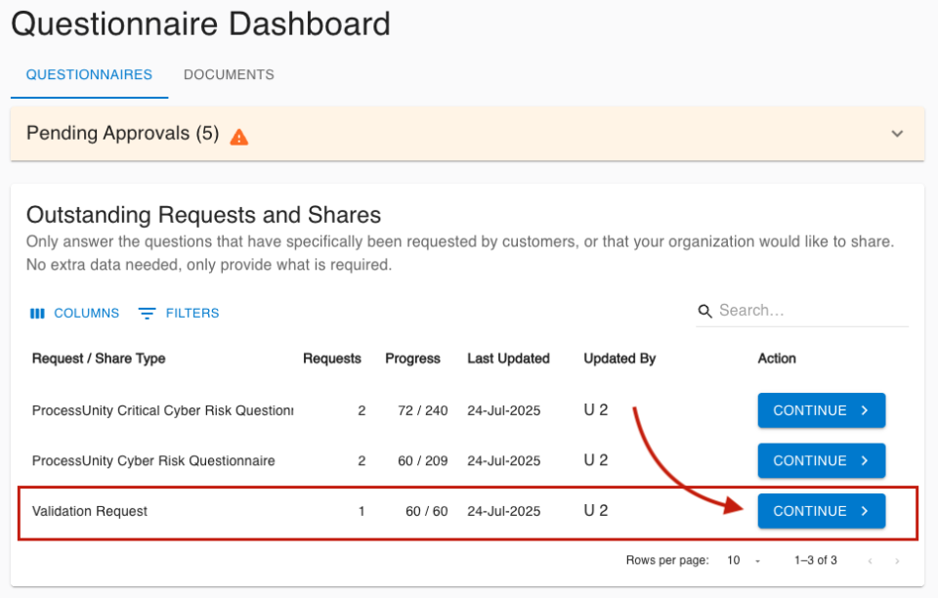The image size is (938, 598).
Task: Open the Filters icon
Action: pyautogui.click(x=148, y=313)
